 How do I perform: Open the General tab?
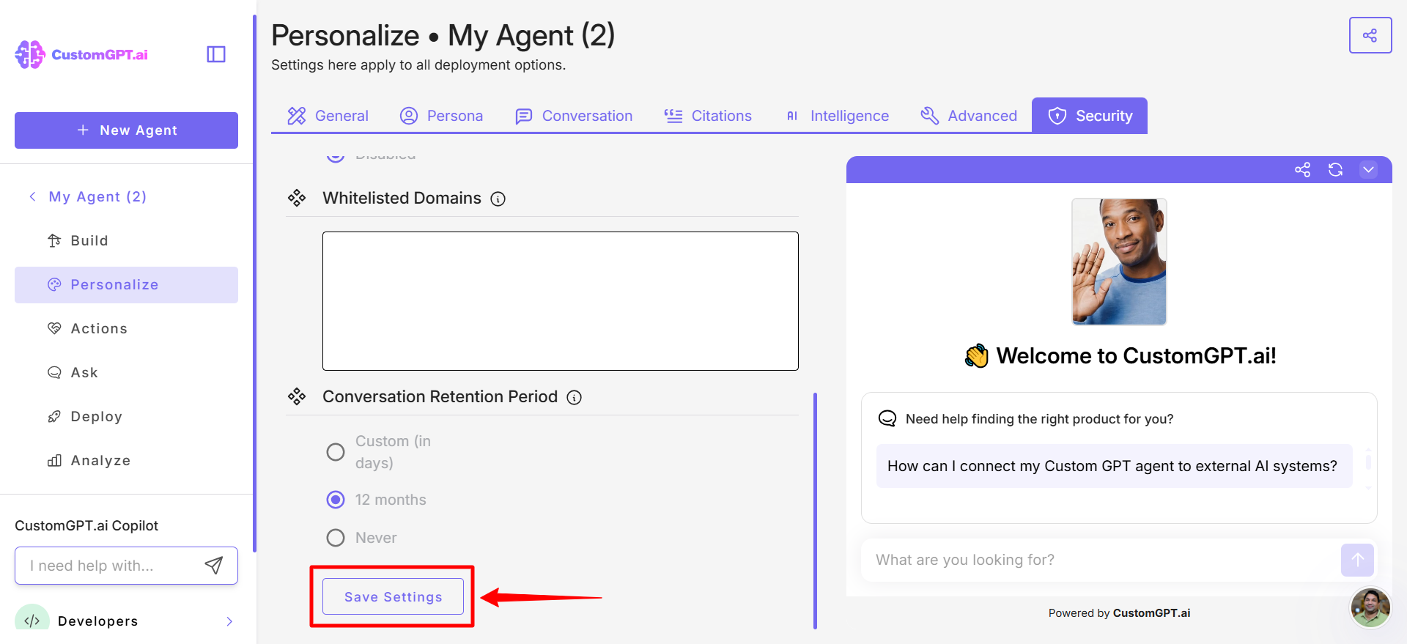click(328, 116)
